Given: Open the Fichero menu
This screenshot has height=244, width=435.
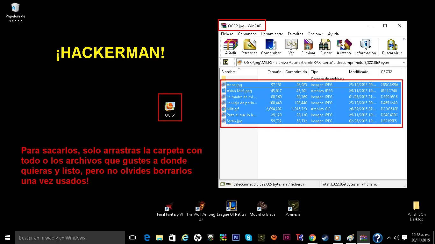Looking at the screenshot, I should (227, 34).
